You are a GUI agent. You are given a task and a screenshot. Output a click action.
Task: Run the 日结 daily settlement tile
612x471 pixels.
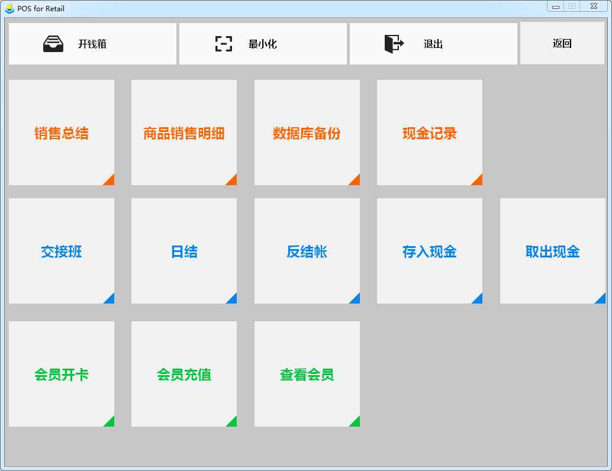tap(184, 251)
